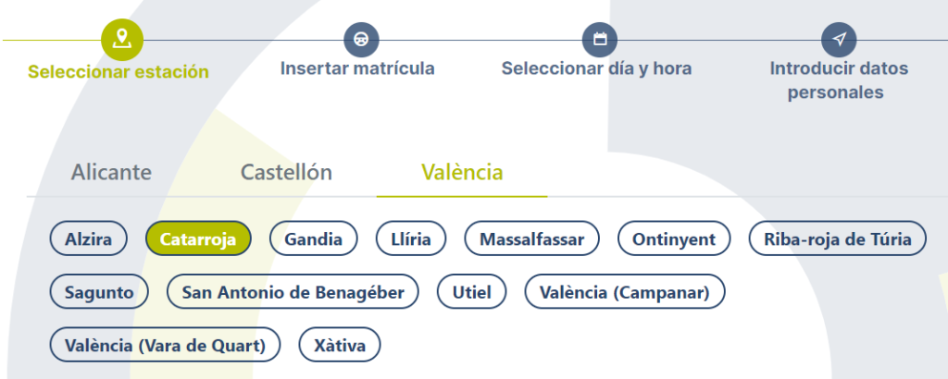Select the Catarroja station chip
Image resolution: width=948 pixels, height=379 pixels.
click(198, 239)
